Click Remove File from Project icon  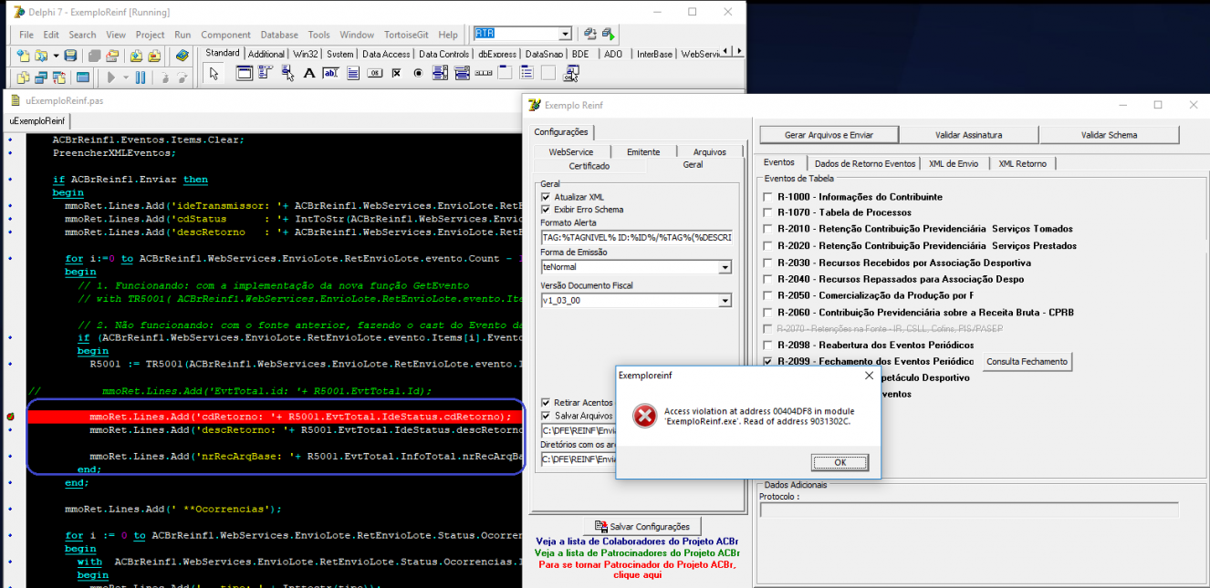pos(154,56)
